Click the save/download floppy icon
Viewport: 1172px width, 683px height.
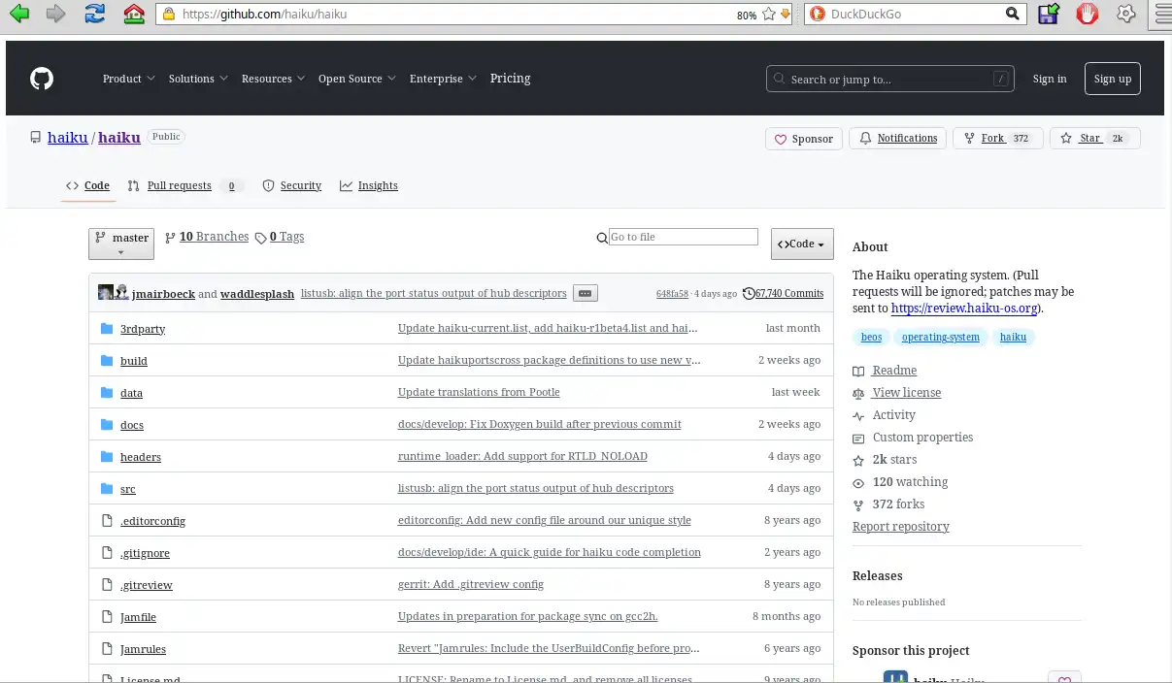point(1048,14)
